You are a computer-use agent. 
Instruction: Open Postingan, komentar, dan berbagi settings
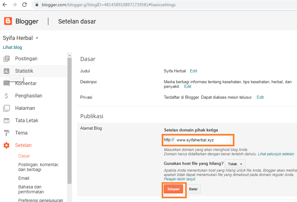[39, 167]
